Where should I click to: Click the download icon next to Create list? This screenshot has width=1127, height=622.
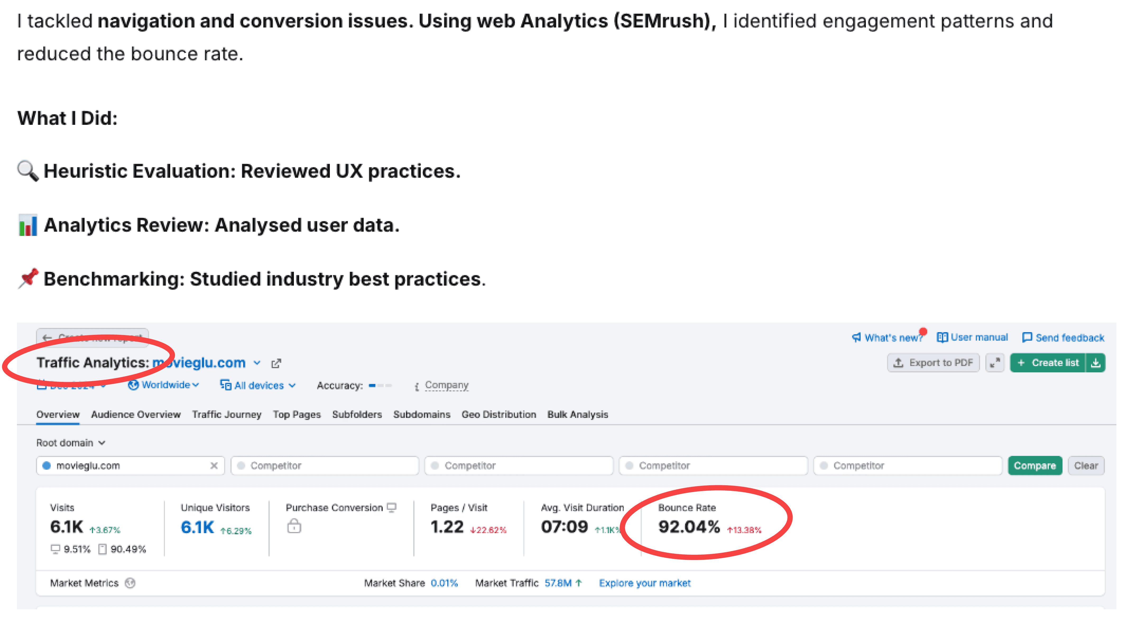(x=1096, y=363)
